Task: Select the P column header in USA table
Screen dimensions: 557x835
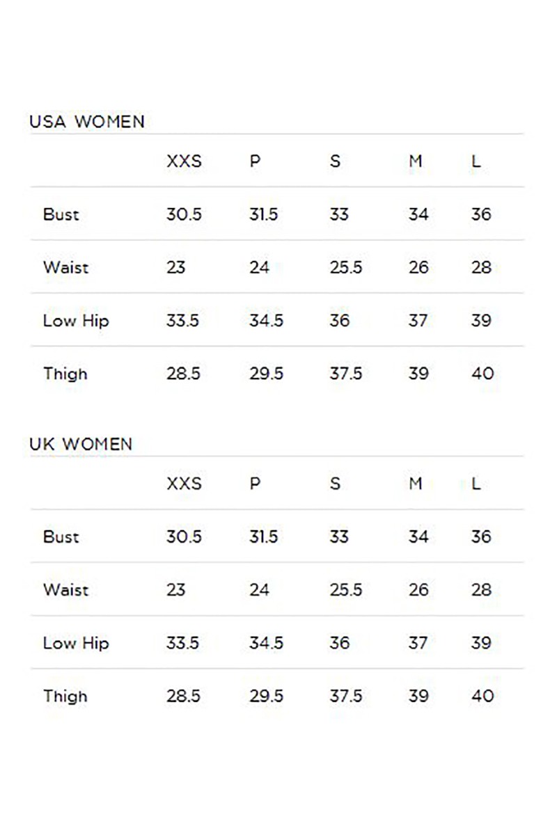Action: [x=255, y=161]
